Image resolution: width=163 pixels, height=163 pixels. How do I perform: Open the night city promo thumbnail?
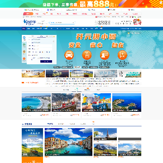click(57, 73)
